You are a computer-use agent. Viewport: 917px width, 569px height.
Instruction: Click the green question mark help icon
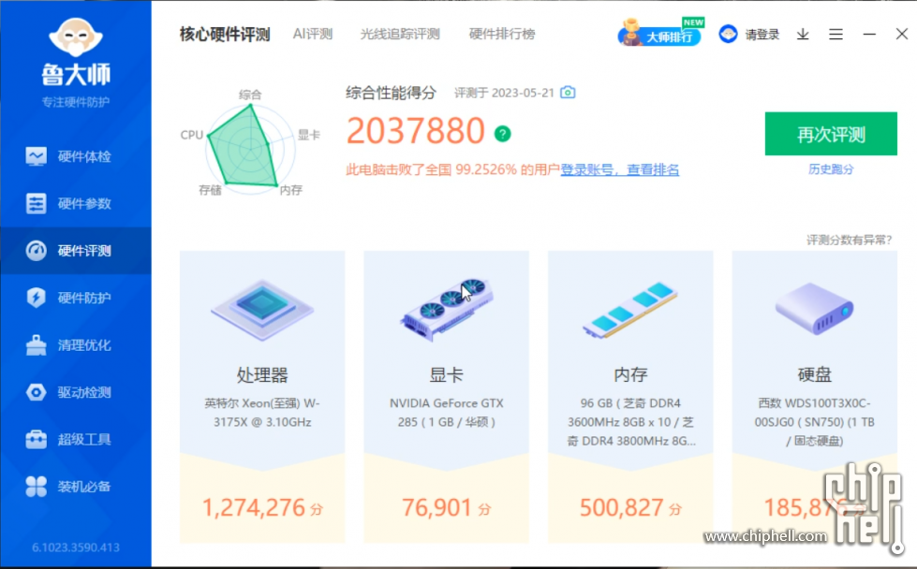click(x=502, y=134)
